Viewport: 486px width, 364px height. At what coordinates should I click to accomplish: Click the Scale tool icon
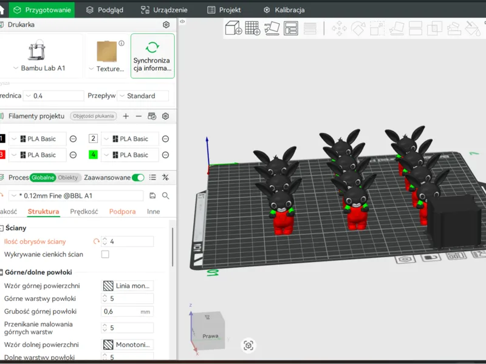click(377, 29)
